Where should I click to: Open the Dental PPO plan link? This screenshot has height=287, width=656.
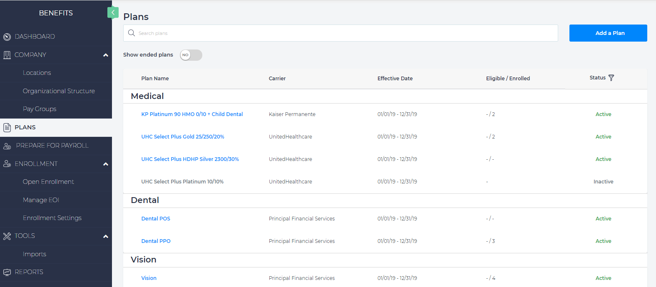coord(156,241)
